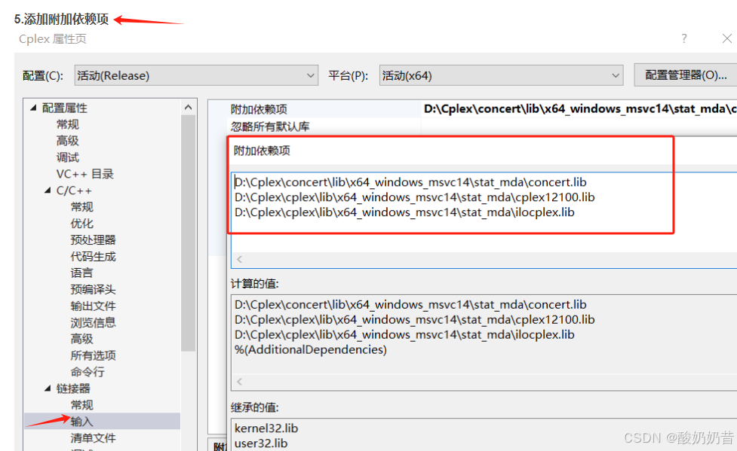Open the 平台(P) platform dropdown
This screenshot has width=737, height=451.
click(501, 75)
